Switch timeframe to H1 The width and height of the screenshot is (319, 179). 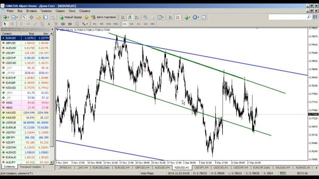coord(125,24)
